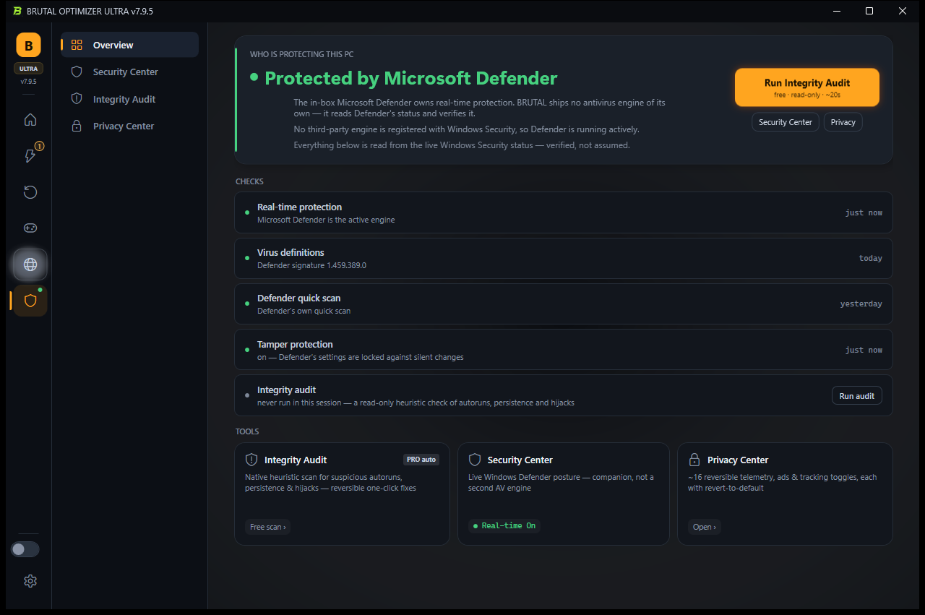Click the Integrity Audit tool card title
Viewport: 925px width, 615px height.
pos(296,460)
